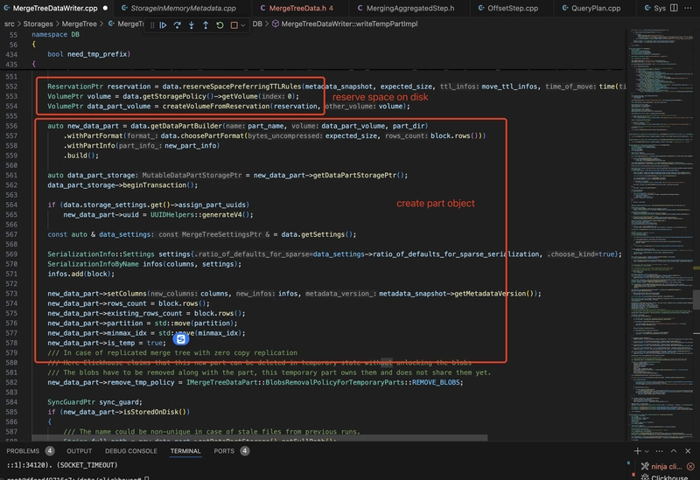The height and width of the screenshot is (480, 700).
Task: Click the MergeTreeDataWriter::writeTempPartImpl breadcrumb
Action: coord(345,24)
